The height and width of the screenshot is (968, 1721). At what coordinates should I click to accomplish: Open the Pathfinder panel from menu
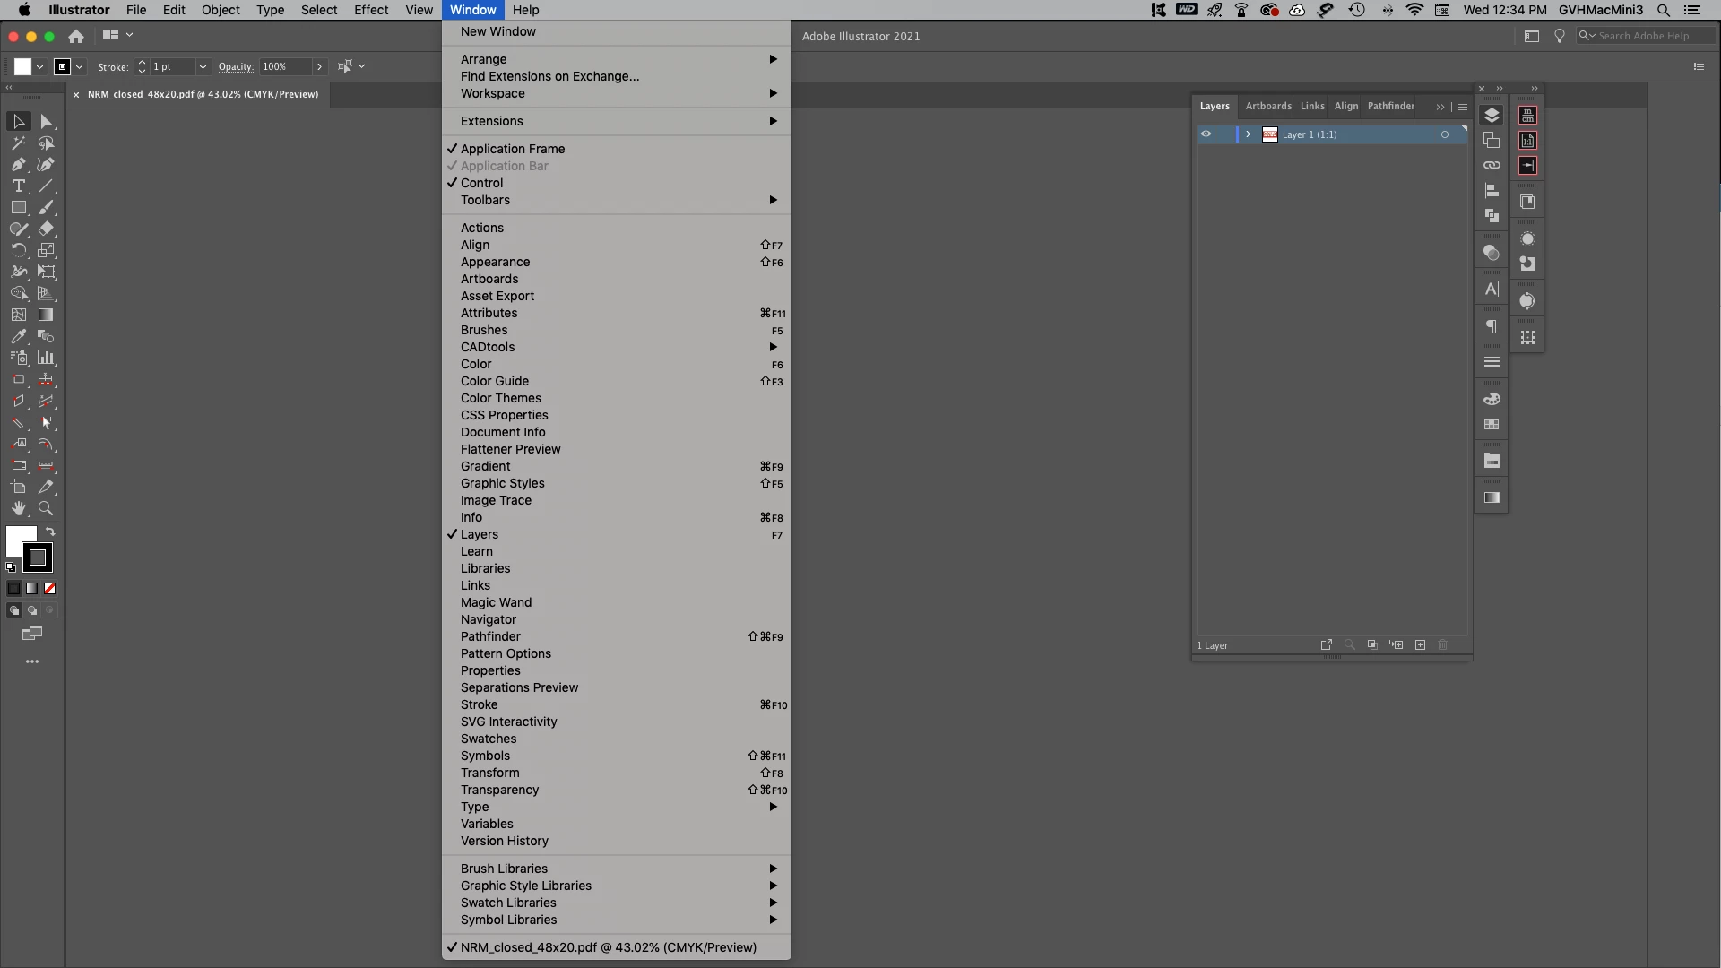(x=490, y=636)
